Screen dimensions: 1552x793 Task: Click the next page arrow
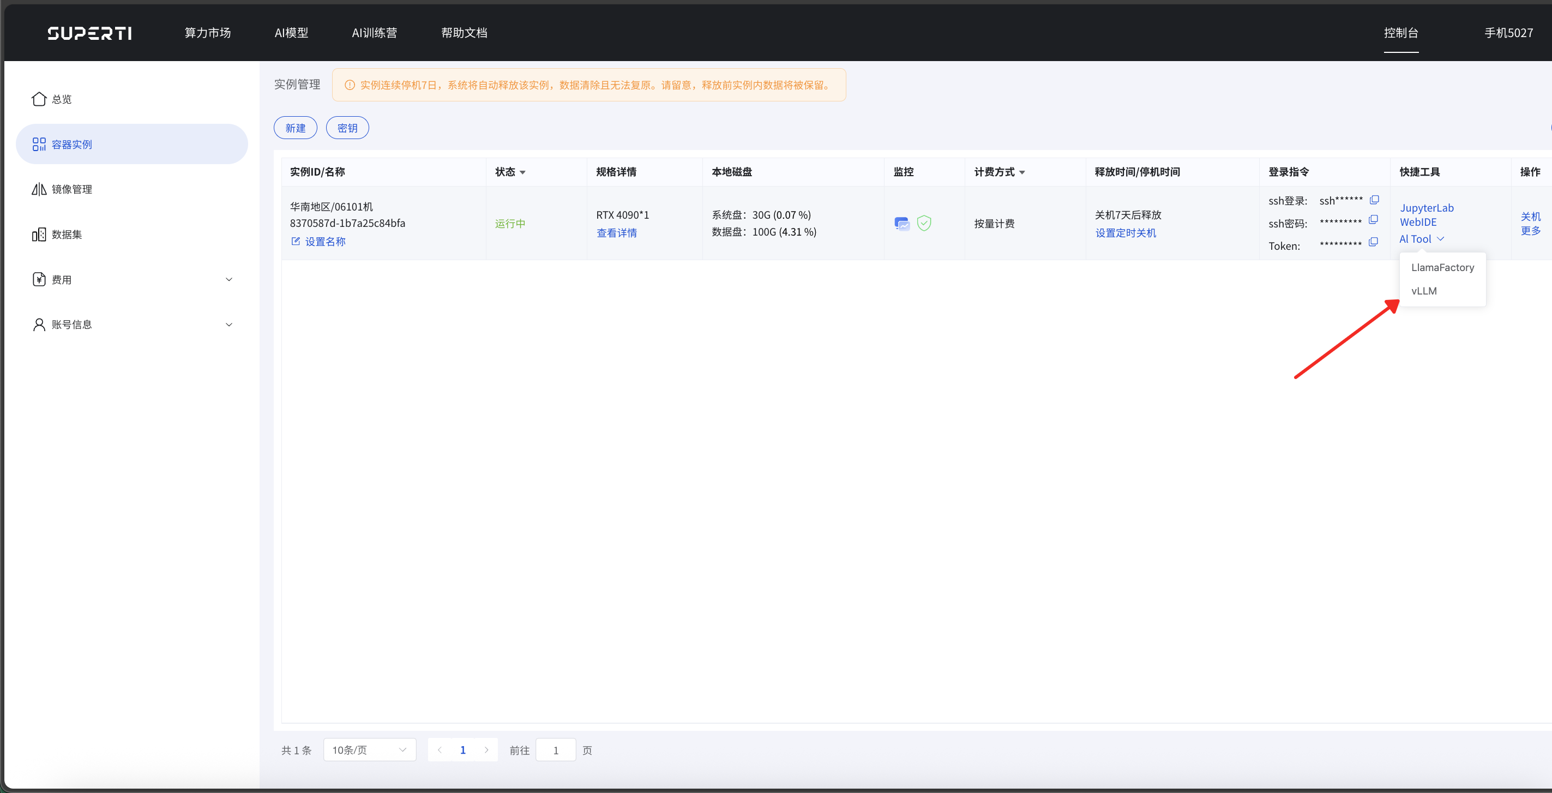486,749
